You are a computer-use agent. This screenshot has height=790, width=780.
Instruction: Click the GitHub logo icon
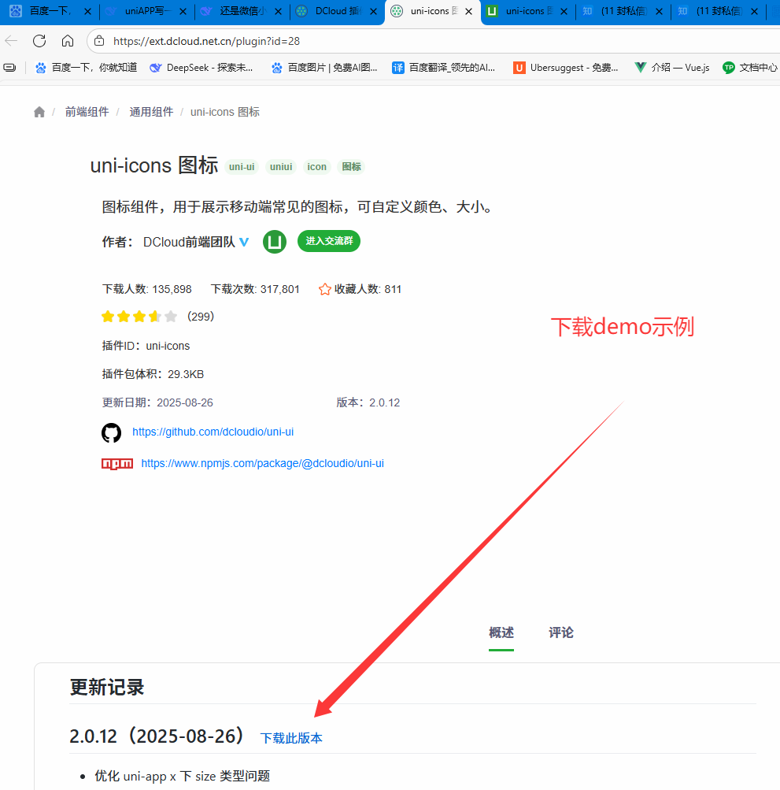111,432
